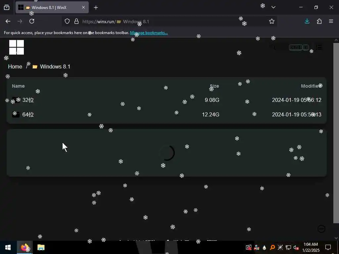Click the Firefox icon in the taskbar
339x254 pixels.
pos(24,247)
